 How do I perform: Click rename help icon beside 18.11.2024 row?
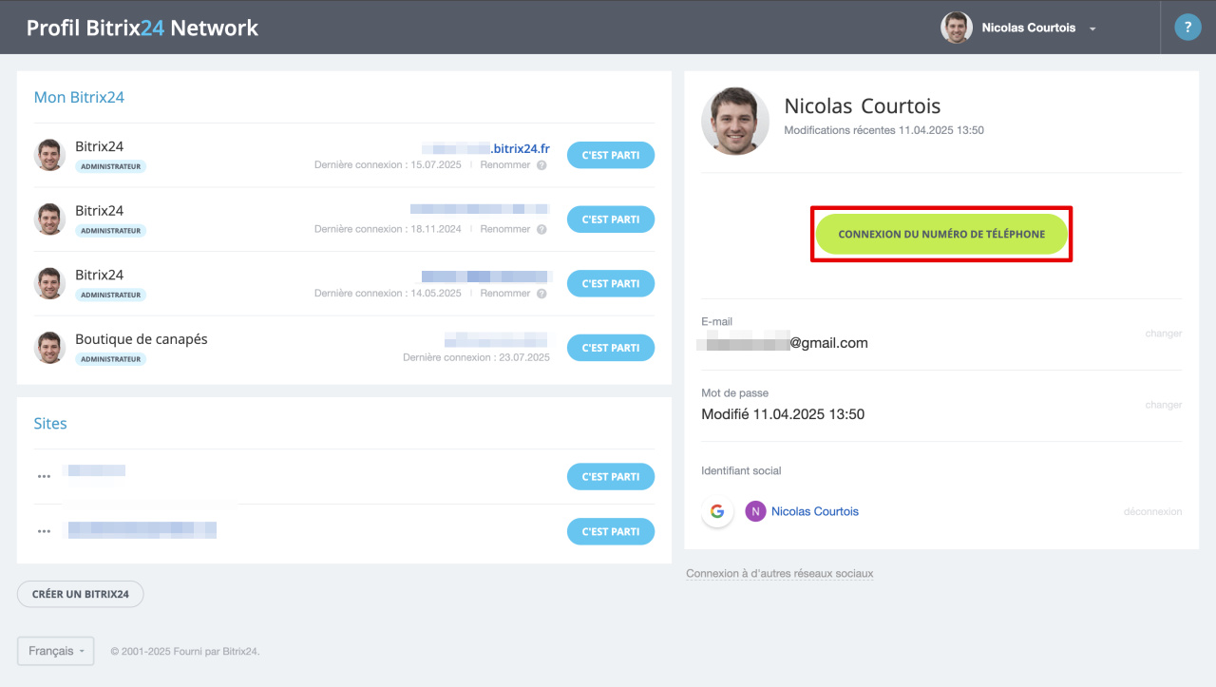coord(541,229)
